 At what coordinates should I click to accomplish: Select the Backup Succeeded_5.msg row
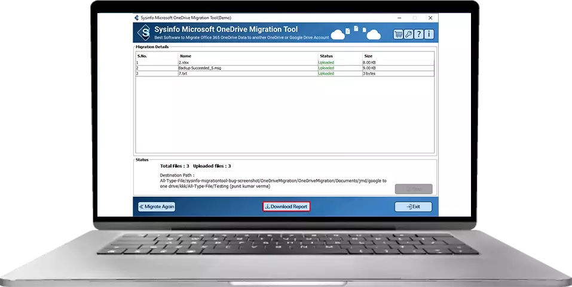pos(285,68)
